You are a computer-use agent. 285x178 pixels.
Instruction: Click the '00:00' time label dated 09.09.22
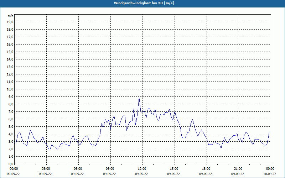[x=14, y=169]
